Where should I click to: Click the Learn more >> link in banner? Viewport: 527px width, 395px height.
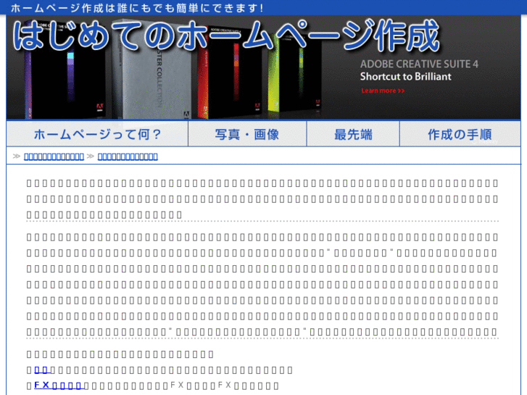383,91
